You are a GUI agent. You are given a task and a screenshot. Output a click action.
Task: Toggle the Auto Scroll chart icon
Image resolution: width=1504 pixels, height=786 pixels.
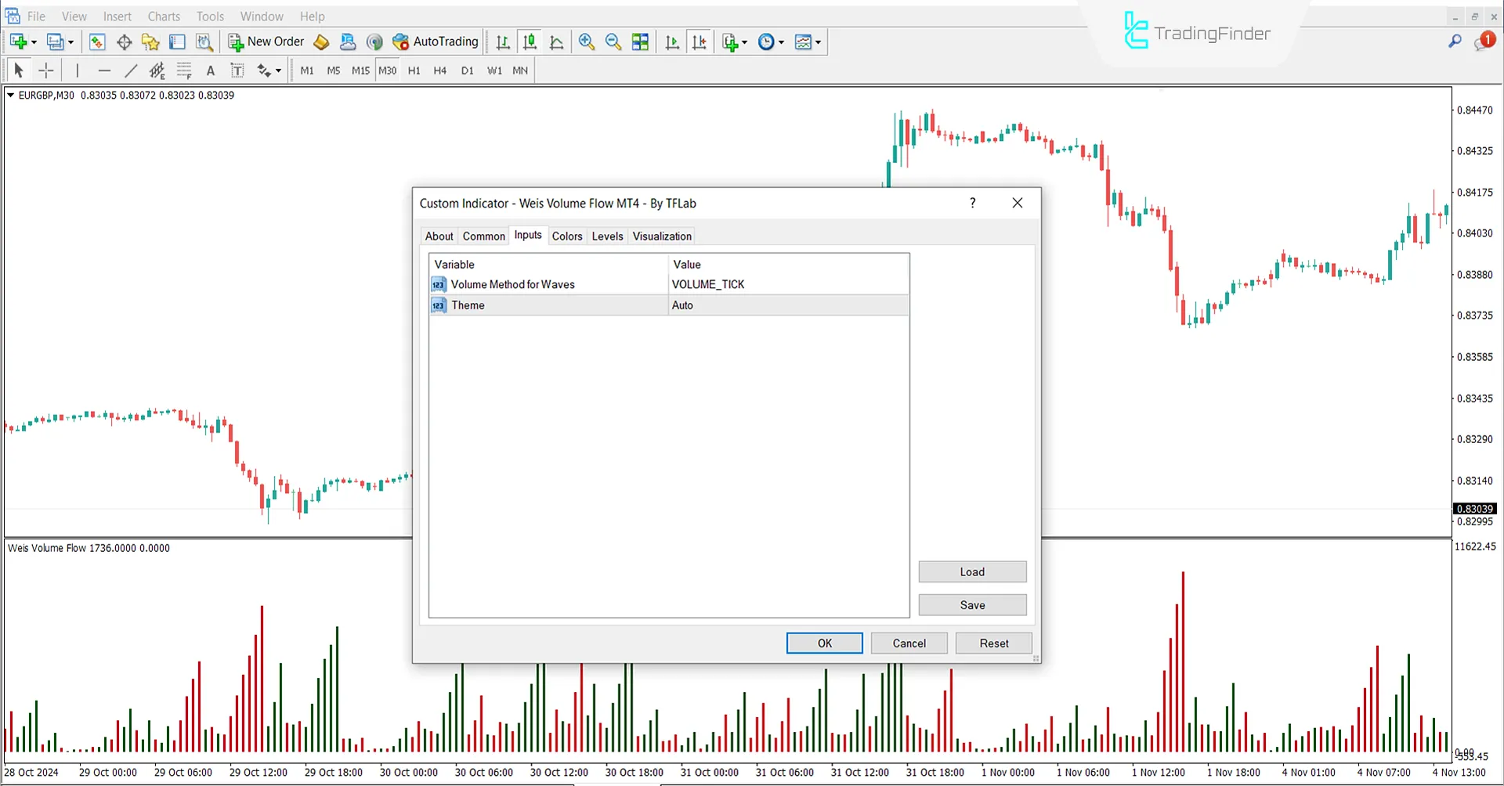(x=672, y=41)
